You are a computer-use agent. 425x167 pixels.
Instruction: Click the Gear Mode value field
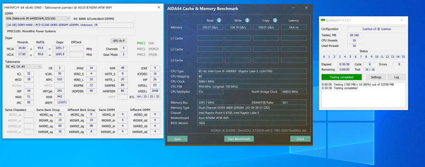click(124, 54)
